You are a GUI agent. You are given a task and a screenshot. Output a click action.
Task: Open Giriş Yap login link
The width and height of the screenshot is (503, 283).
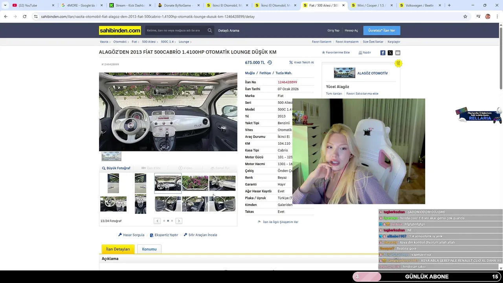(333, 31)
